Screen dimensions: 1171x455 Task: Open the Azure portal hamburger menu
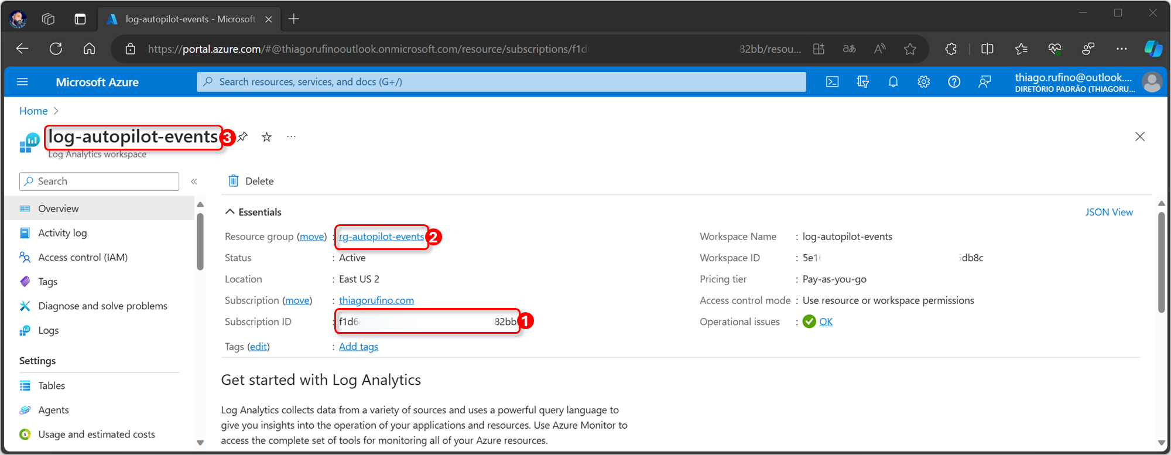pos(22,82)
